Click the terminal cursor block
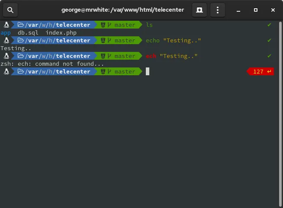This screenshot has height=208, width=283. point(148,71)
